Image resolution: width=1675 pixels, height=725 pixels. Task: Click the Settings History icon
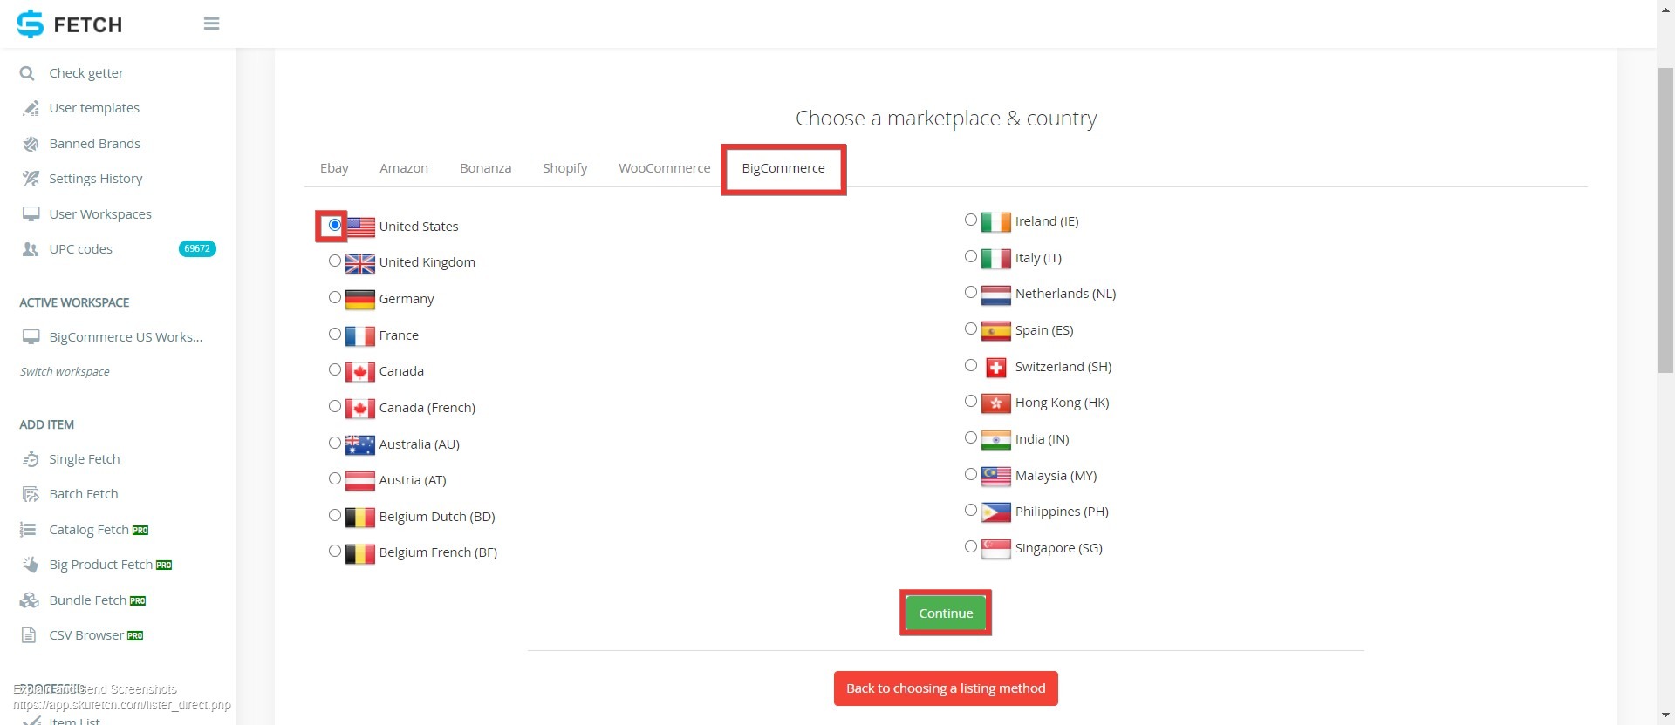[31, 179]
